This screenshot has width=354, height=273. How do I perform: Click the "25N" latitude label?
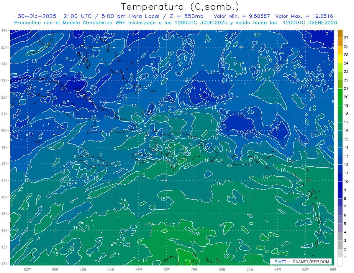tap(4, 47)
